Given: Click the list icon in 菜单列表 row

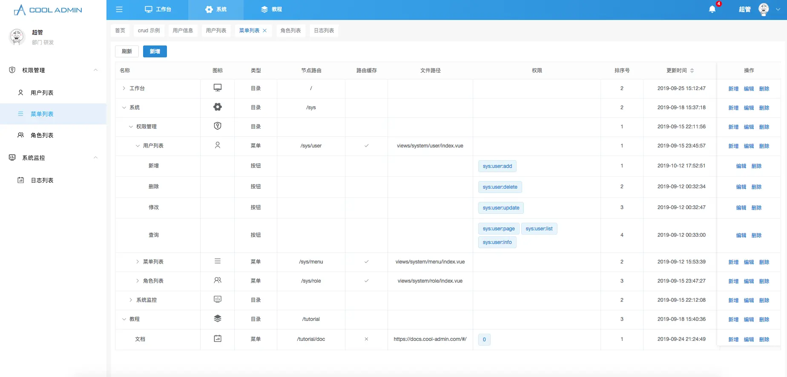Looking at the screenshot, I should pyautogui.click(x=218, y=261).
